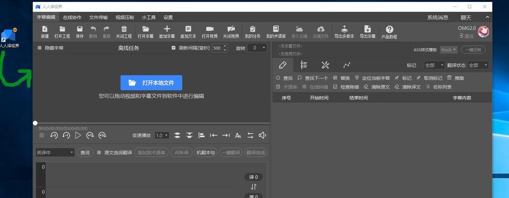Open 聊天 link
Screen dimensions: 509x198
(x=466, y=17)
